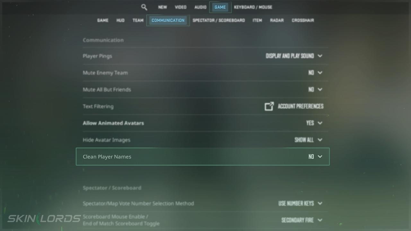Click the Communication section heading
The height and width of the screenshot is (231, 411).
(x=103, y=40)
